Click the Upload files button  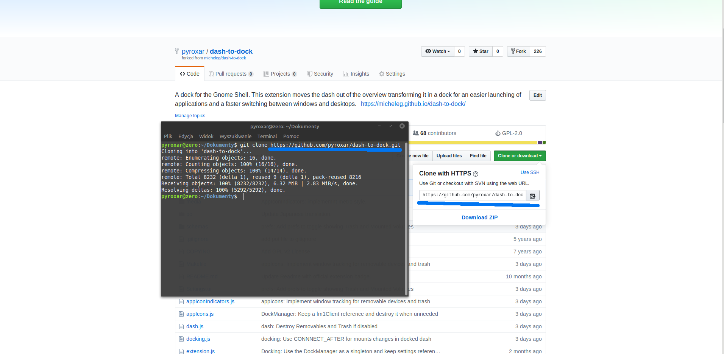[449, 156]
